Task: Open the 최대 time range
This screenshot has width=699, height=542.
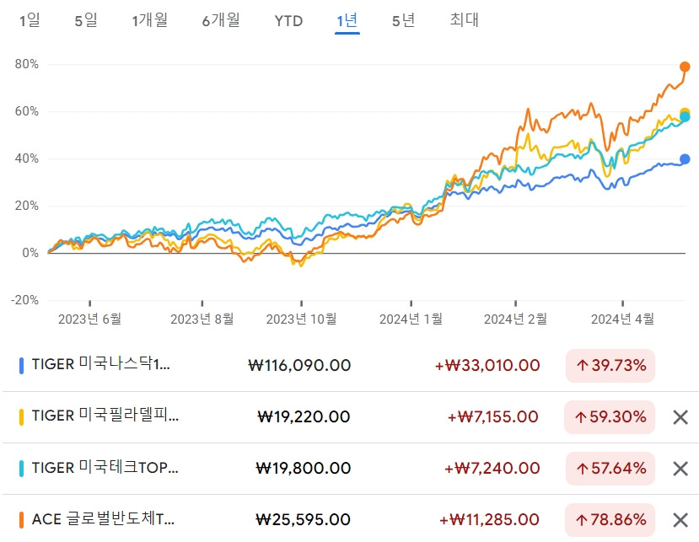Action: click(x=464, y=21)
